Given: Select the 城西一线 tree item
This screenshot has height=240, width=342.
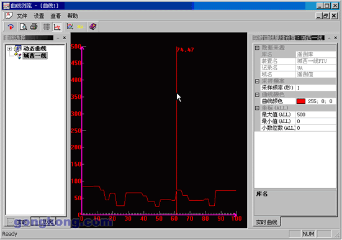Looking at the screenshot, I should [x=35, y=56].
